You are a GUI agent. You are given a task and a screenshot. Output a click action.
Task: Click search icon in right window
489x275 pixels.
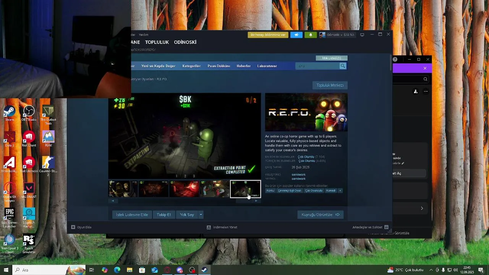(425, 79)
